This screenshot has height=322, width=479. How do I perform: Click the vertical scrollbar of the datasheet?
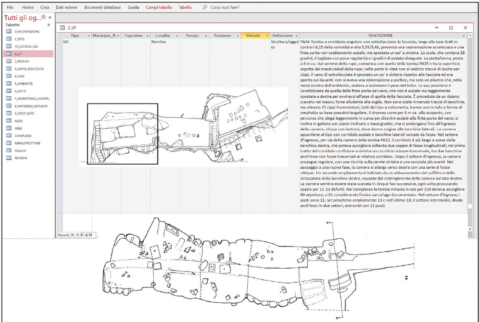point(469,120)
